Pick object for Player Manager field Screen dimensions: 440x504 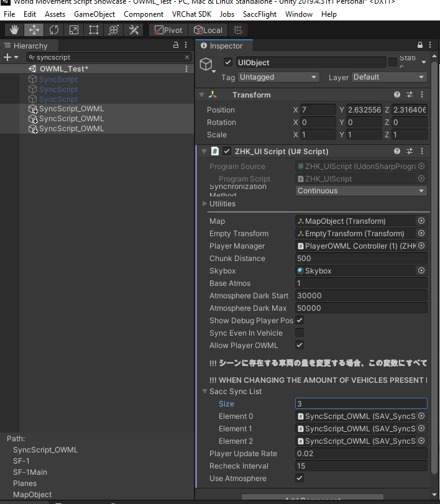pyautogui.click(x=421, y=245)
